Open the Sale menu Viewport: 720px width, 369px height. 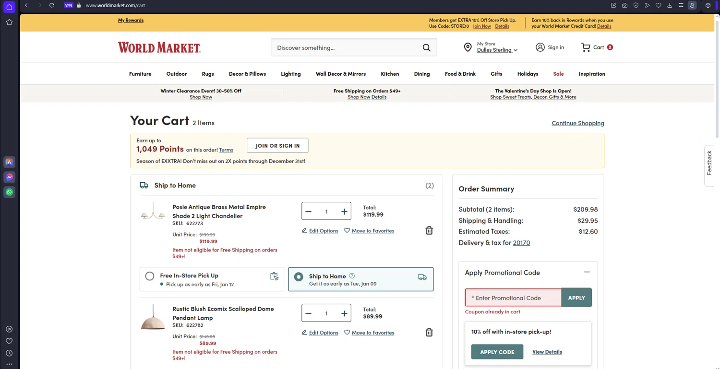[x=558, y=74]
